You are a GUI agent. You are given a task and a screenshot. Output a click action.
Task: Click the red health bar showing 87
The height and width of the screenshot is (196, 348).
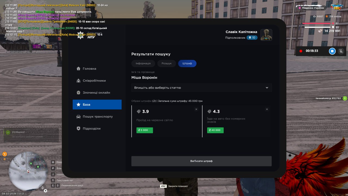[317, 23]
